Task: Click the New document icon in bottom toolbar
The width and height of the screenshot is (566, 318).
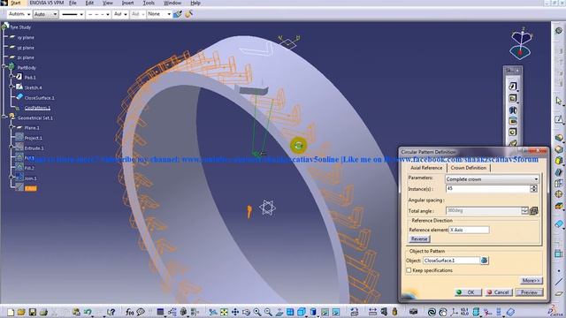Action: pyautogui.click(x=11, y=312)
